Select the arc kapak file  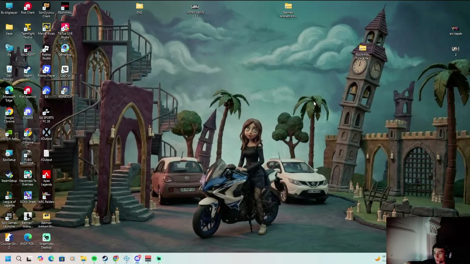(x=455, y=30)
